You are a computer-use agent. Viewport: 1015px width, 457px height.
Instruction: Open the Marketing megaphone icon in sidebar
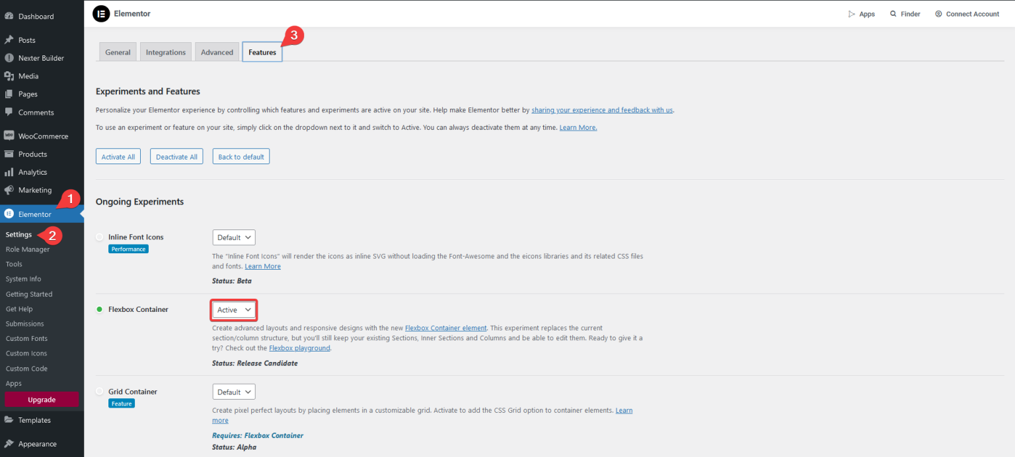tap(10, 190)
